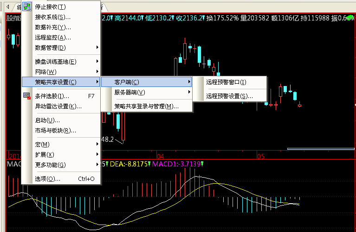This screenshot has width=356, height=232.
Task: Click the 高2144.0 high price value
Action: tap(128, 18)
